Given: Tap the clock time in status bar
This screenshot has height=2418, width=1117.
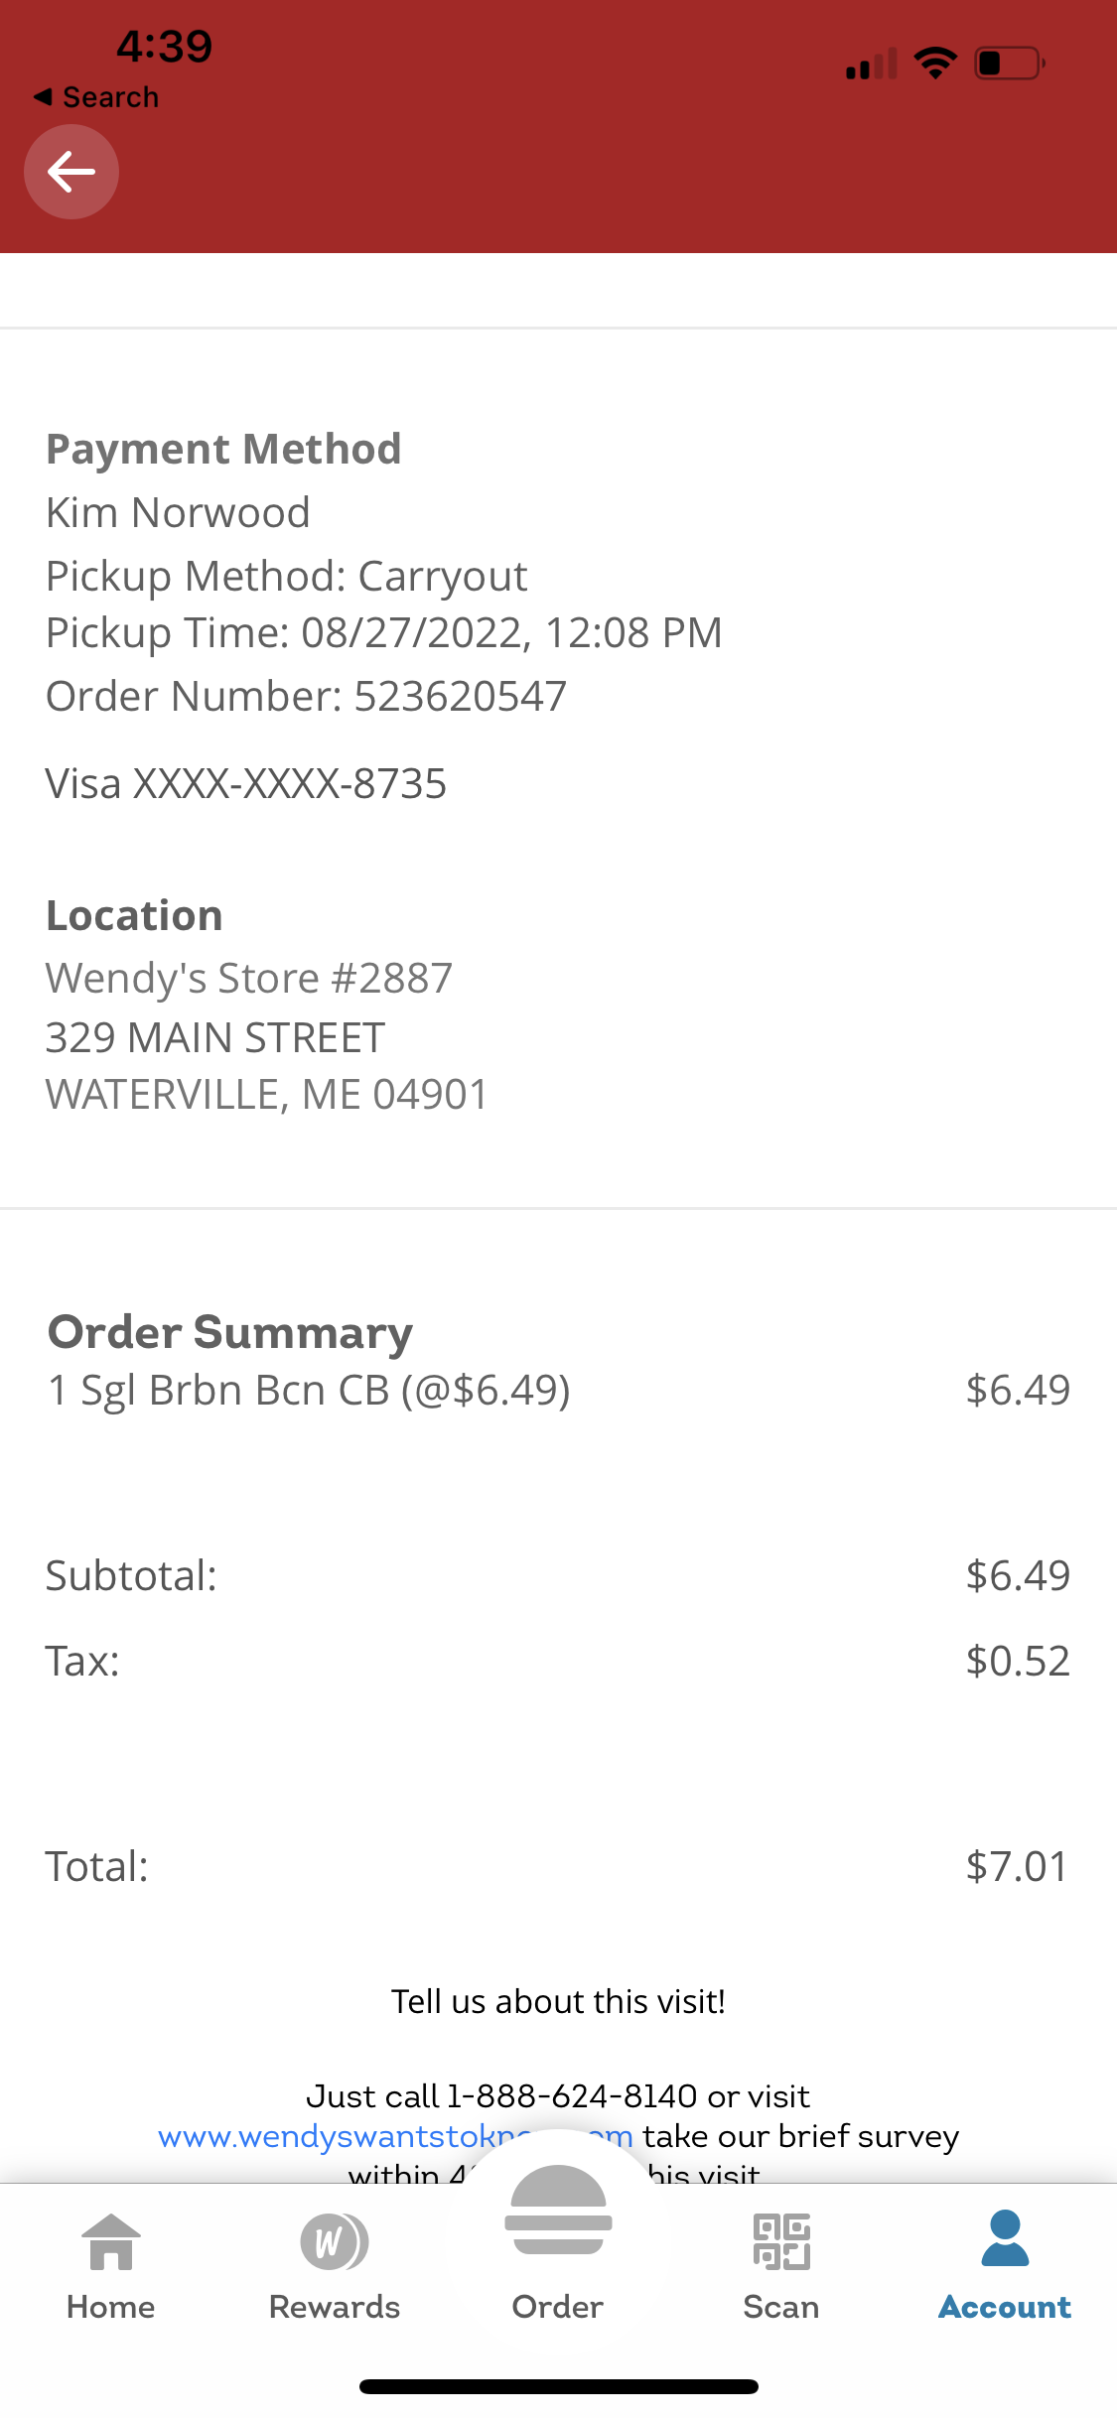Looking at the screenshot, I should coord(164,46).
